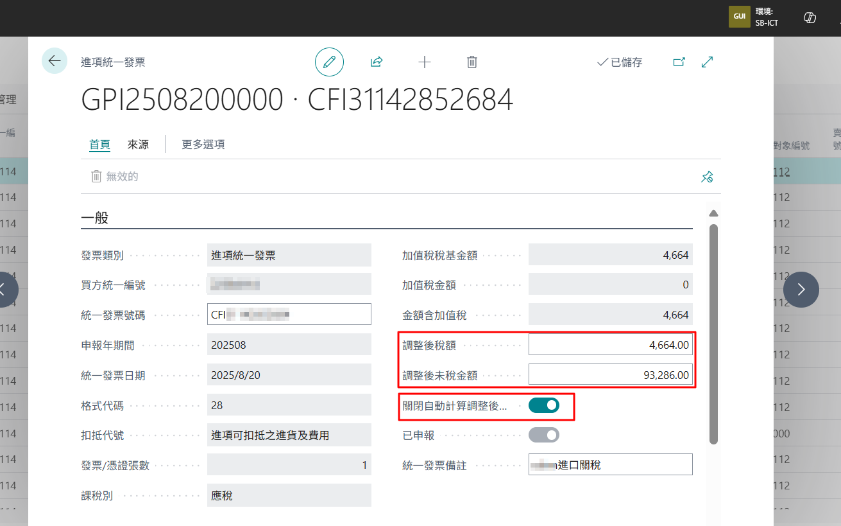Click the 金額含加值稅 value field
The width and height of the screenshot is (841, 526).
(x=611, y=315)
